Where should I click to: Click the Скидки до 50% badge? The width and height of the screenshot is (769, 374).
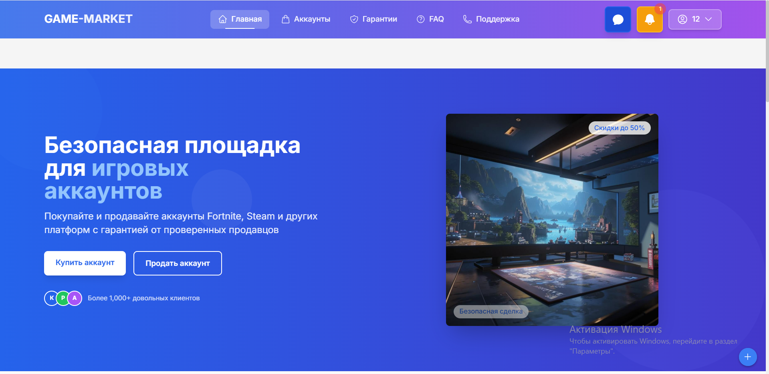(x=619, y=128)
